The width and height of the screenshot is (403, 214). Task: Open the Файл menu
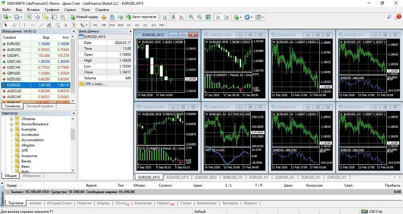[6, 10]
